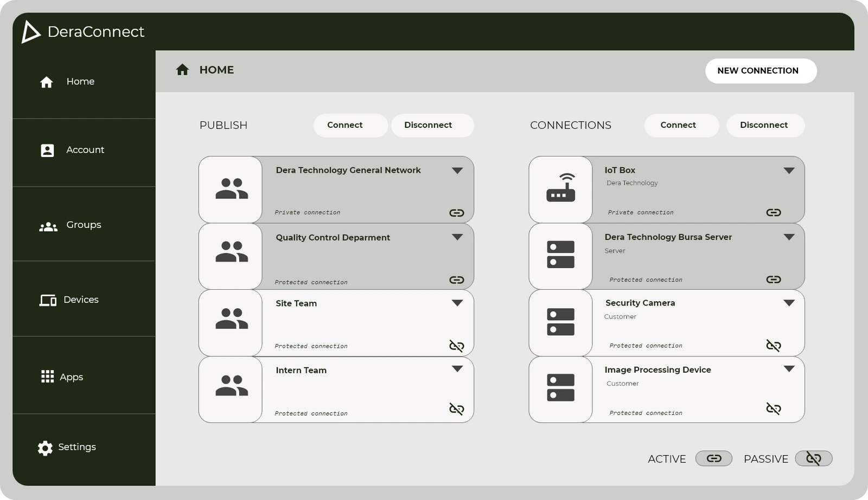
Task: Click the Site Team group icon
Action: pyautogui.click(x=232, y=319)
